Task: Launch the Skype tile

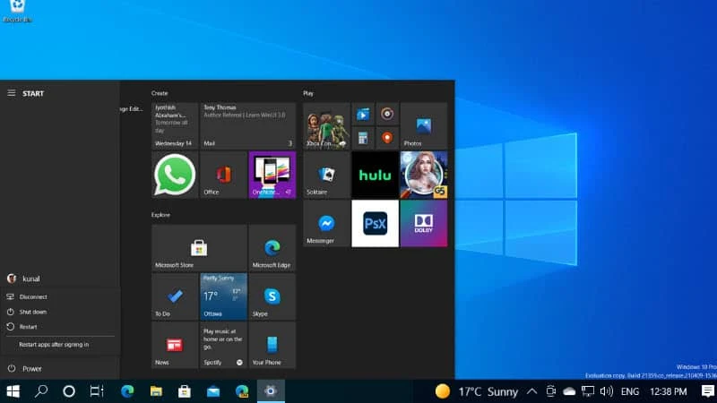Action: 272,296
